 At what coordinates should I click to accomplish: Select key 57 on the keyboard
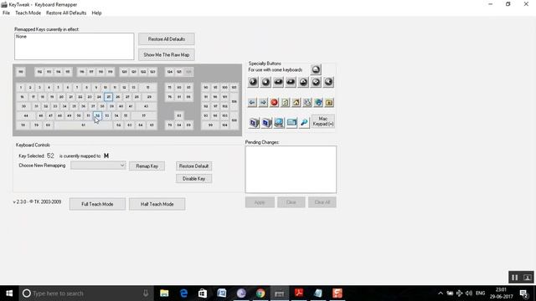[x=144, y=115]
